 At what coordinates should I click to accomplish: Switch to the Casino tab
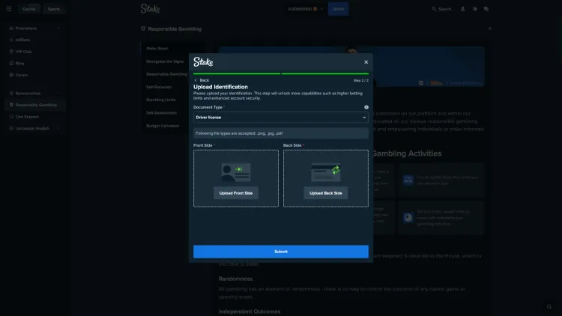coord(28,9)
